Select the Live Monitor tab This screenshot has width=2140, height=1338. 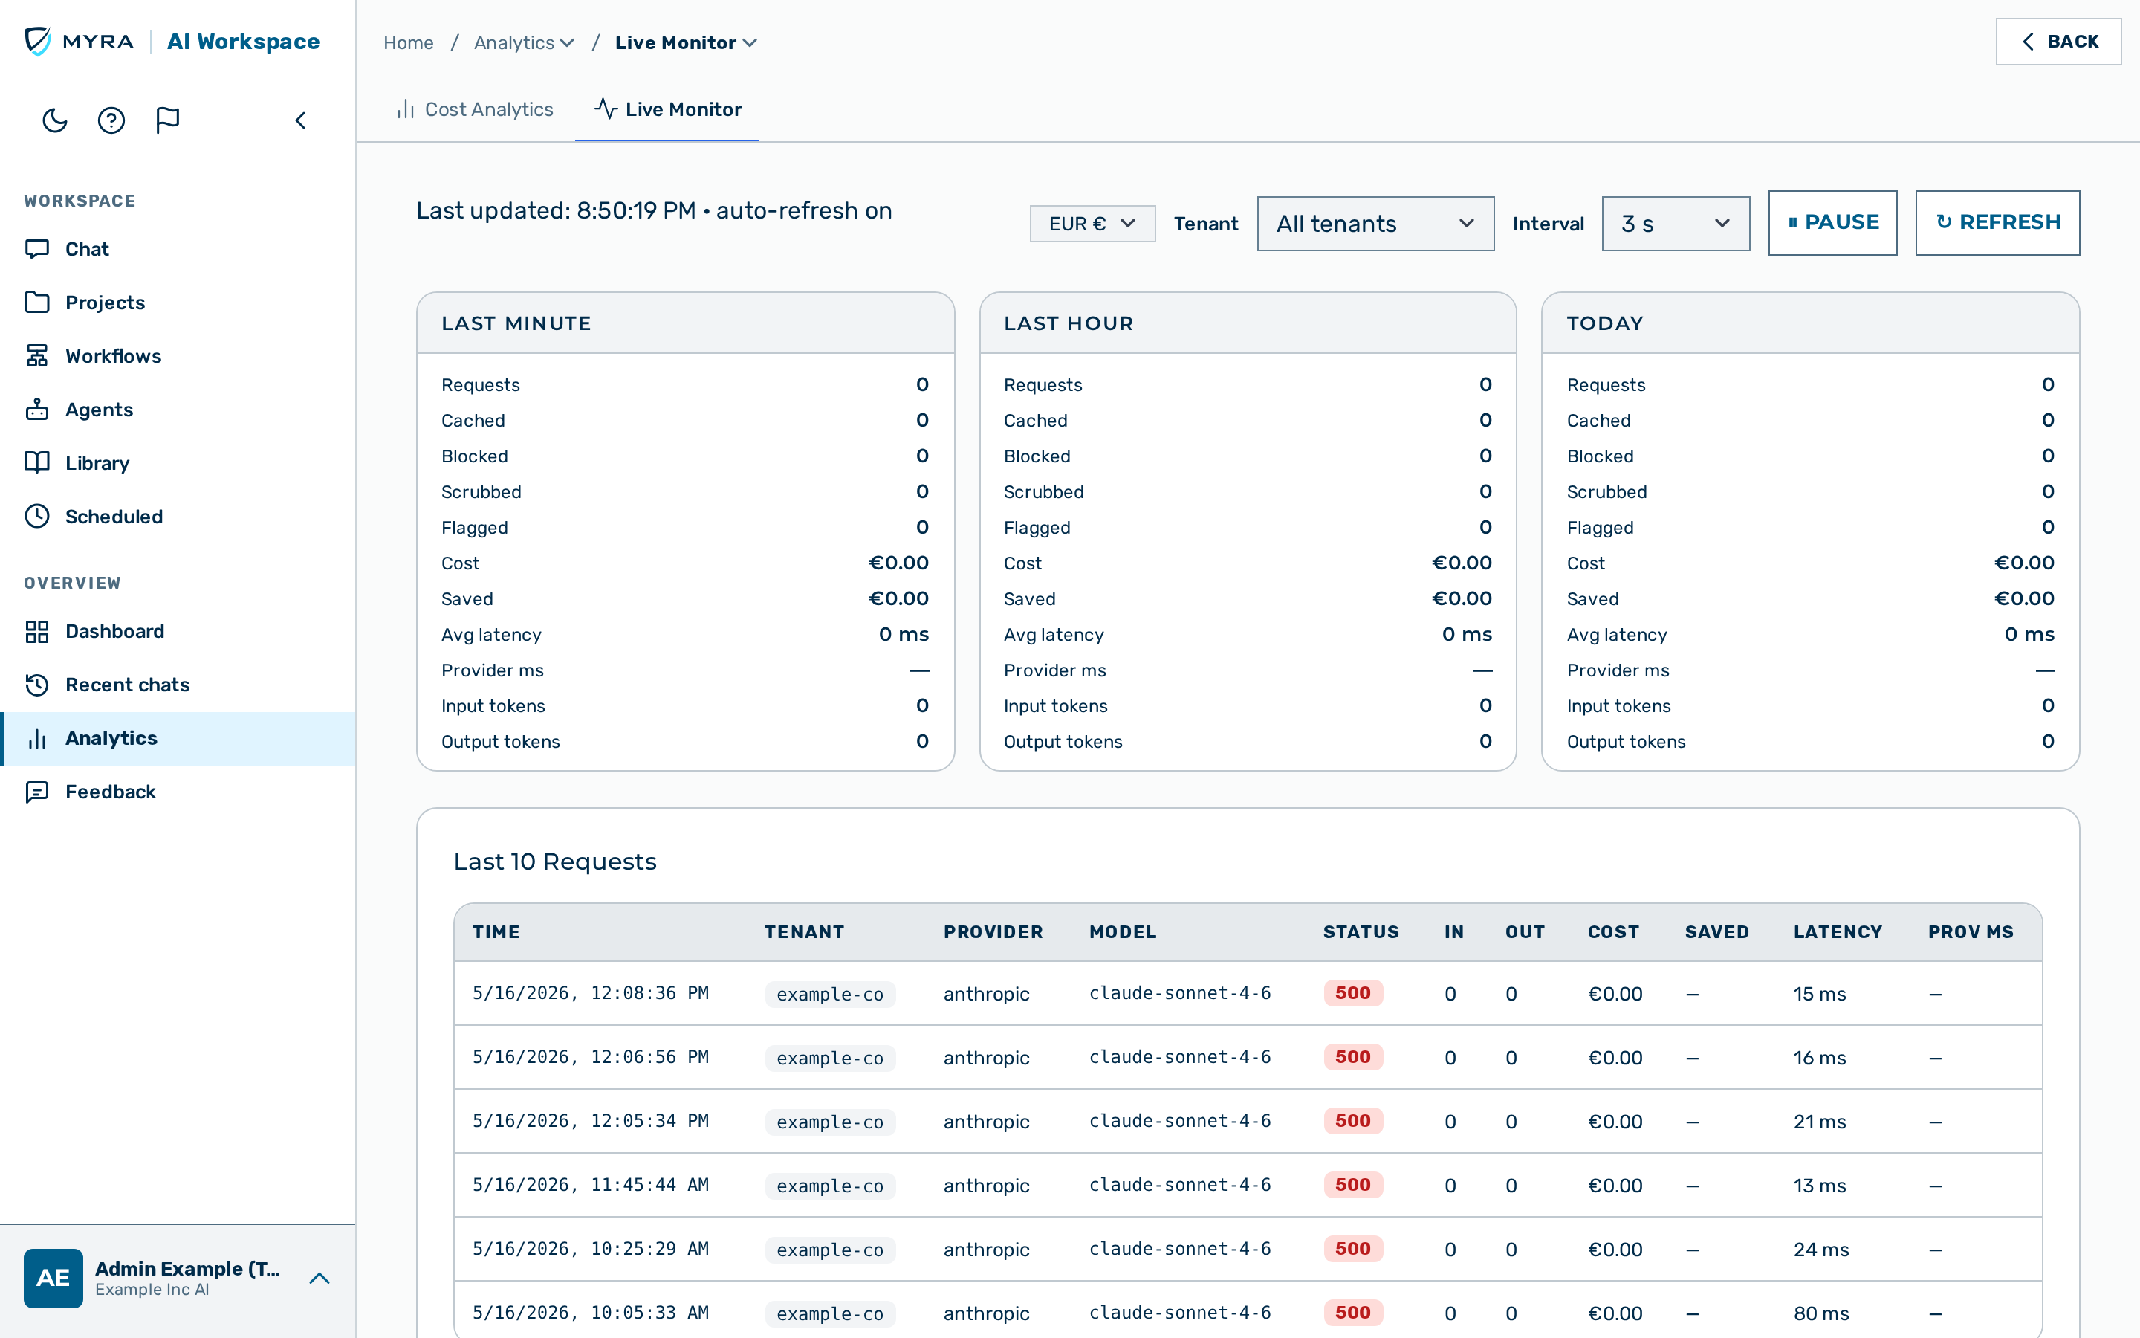[668, 109]
